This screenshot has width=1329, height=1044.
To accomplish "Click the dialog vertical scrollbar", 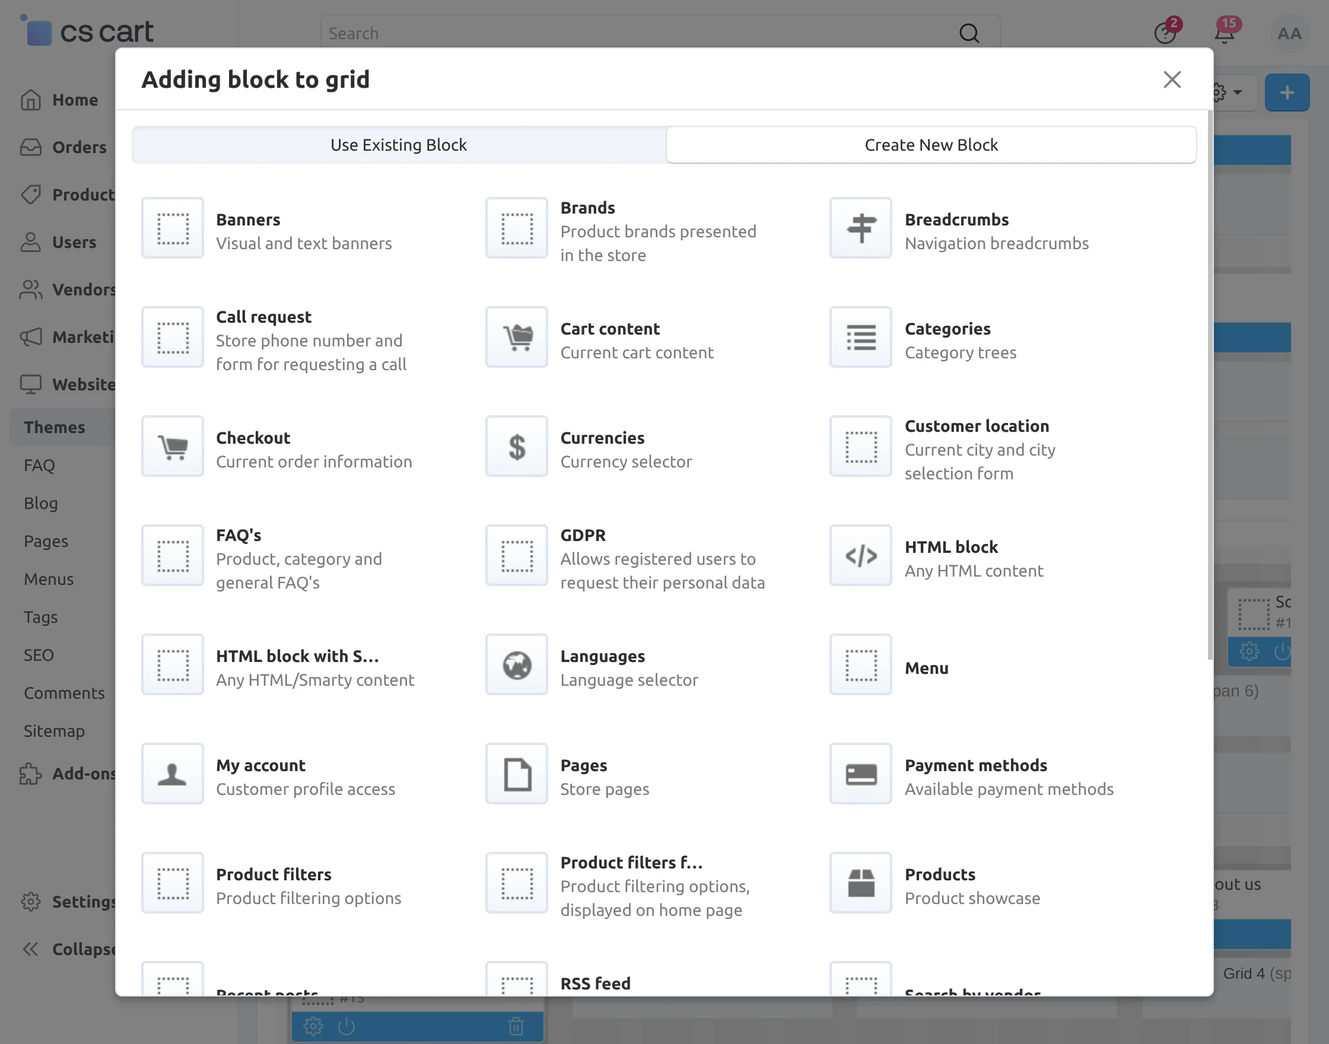I will (1209, 385).
